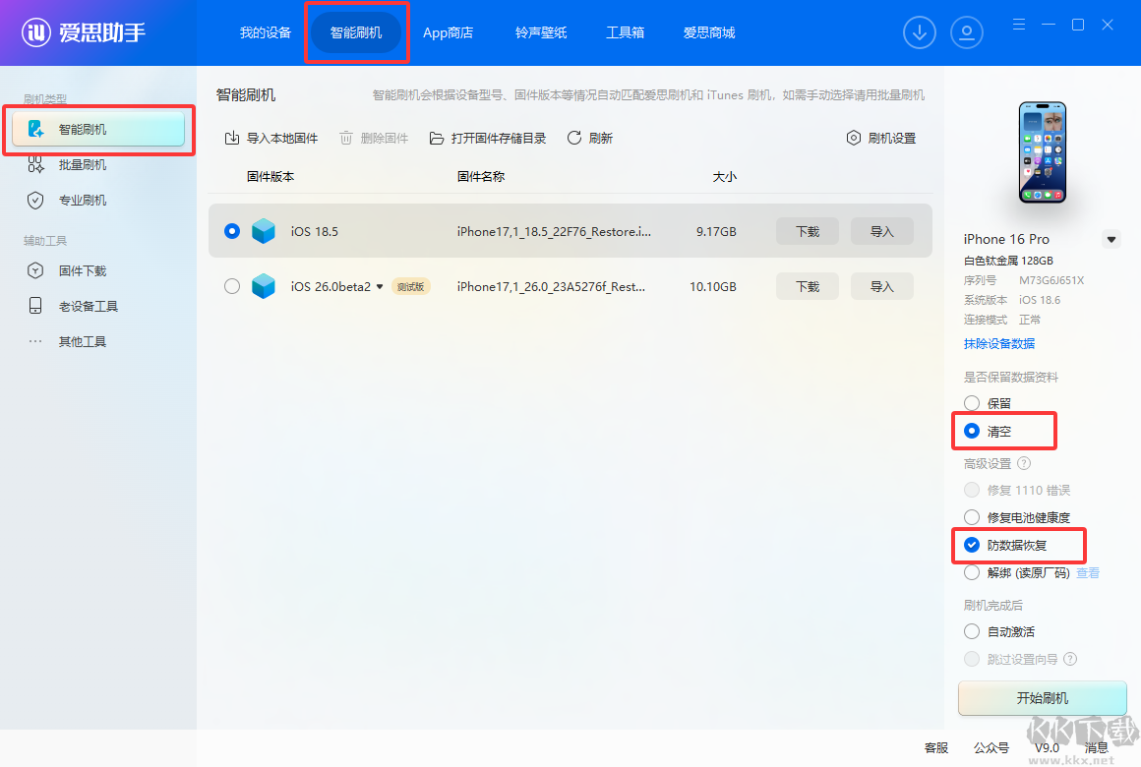Click the 大小 column header
1141x767 pixels.
coord(724,177)
